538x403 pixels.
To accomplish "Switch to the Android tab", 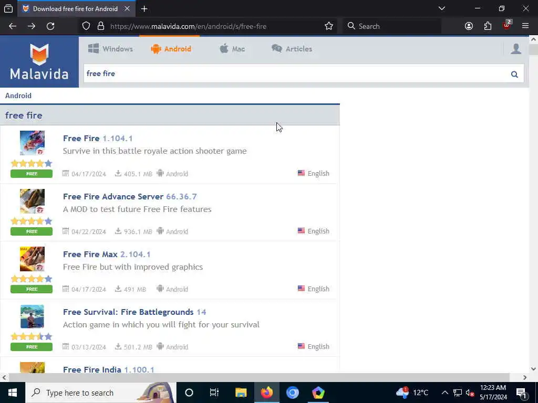I will pyautogui.click(x=171, y=49).
